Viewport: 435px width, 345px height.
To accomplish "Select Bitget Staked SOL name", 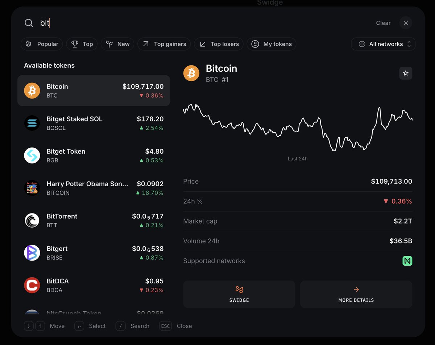I will pos(74,119).
